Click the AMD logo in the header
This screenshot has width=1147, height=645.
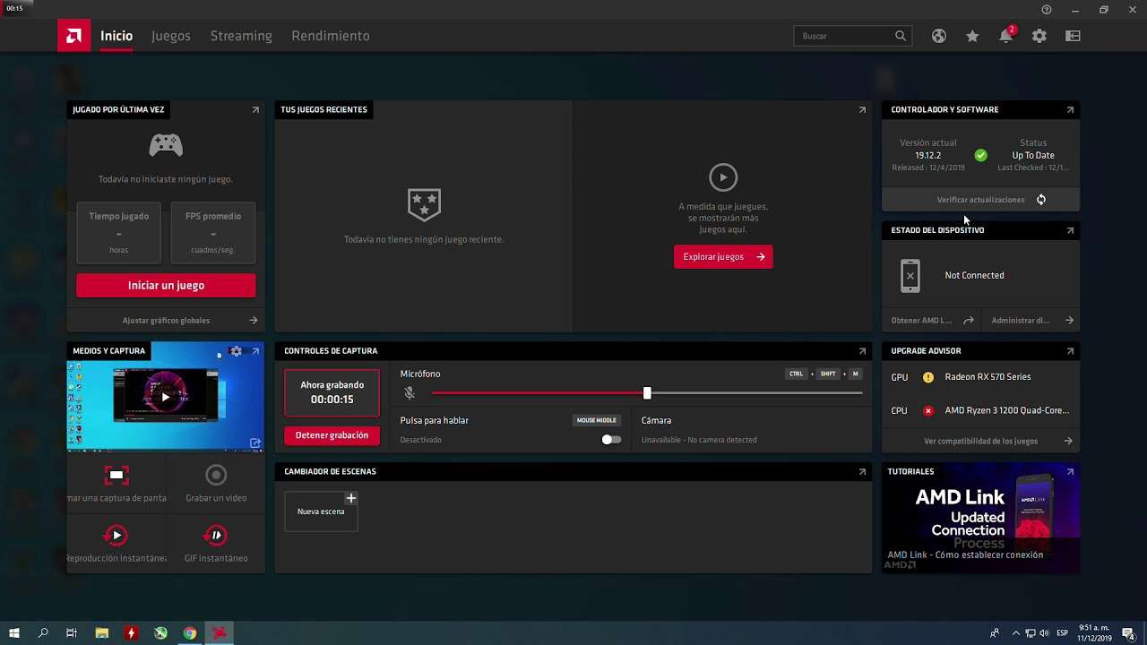point(73,36)
